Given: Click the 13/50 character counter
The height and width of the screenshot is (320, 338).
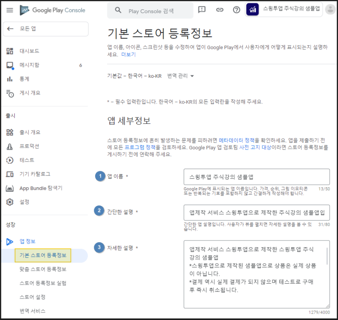Looking at the screenshot, I should click(324, 189).
